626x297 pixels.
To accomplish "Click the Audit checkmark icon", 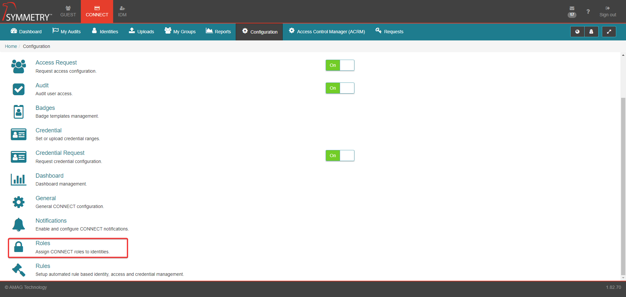I will [x=19, y=89].
